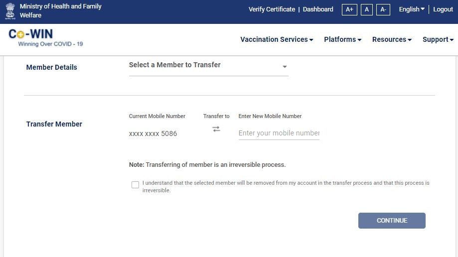Screen dimensions: 458x257
Task: Click the CONTINUE button
Action: (392, 221)
